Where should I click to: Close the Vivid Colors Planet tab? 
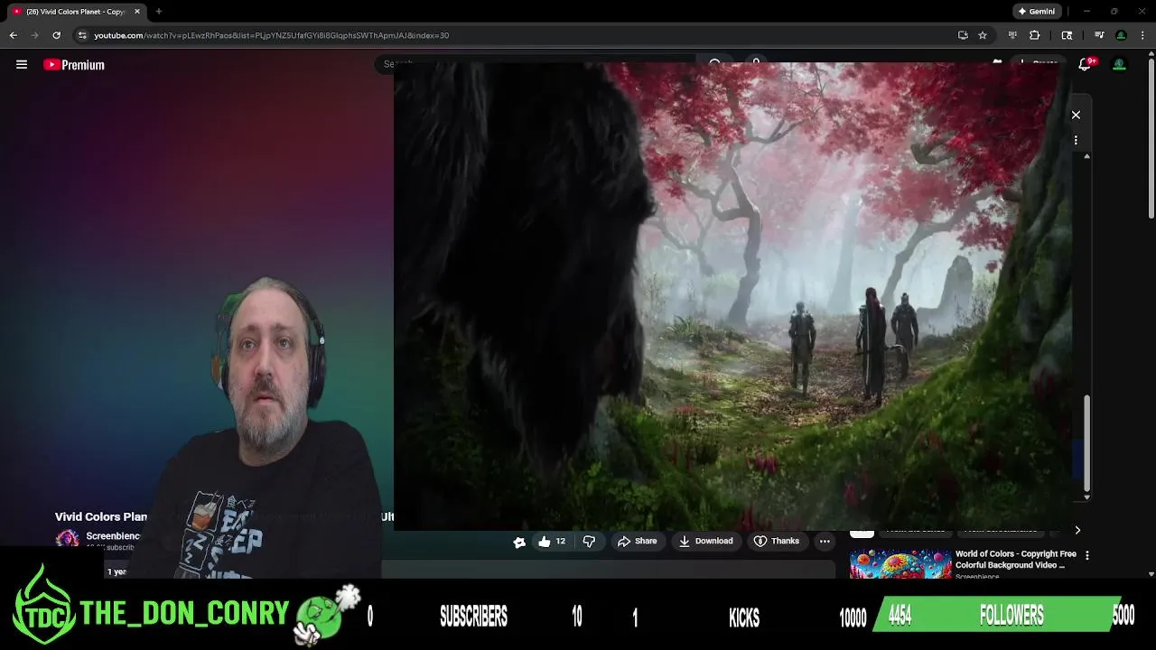pyautogui.click(x=137, y=11)
